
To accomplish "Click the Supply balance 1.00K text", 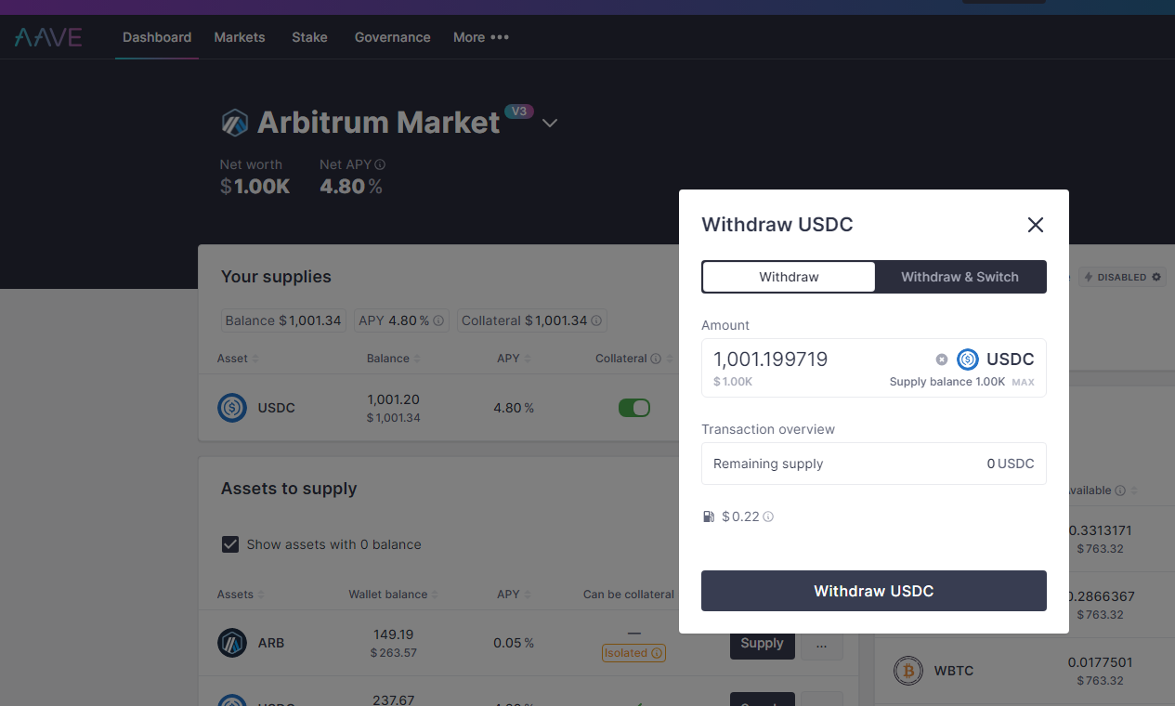I will [x=947, y=382].
